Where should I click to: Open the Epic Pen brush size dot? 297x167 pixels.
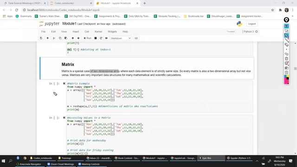pyautogui.click(x=286, y=50)
